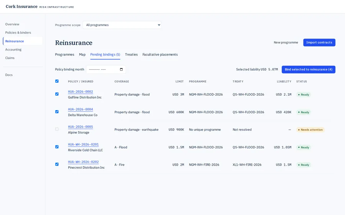Image resolution: width=345 pixels, height=215 pixels.
Task: Open Policies & binders in sidebar
Action: [18, 33]
